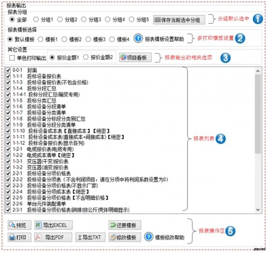Viewport: 268px width, 253px height.
Task: Click the blue help icon for 报表模板设置帮助
Action: click(138, 39)
